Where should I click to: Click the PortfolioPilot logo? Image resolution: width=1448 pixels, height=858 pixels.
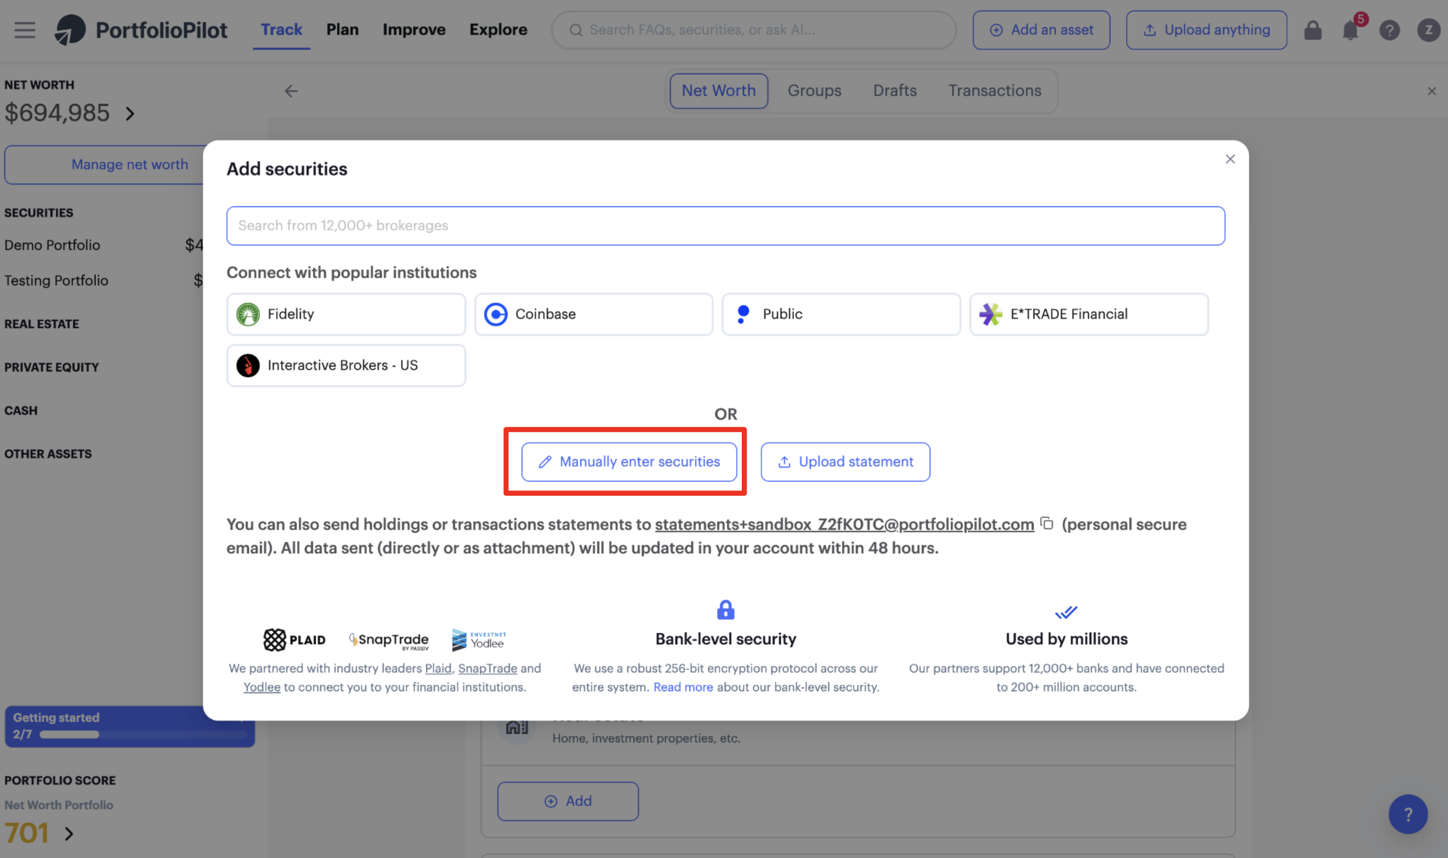click(141, 30)
